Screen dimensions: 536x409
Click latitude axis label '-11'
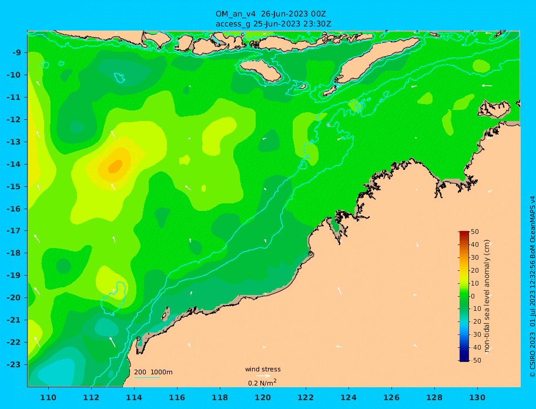pos(14,98)
